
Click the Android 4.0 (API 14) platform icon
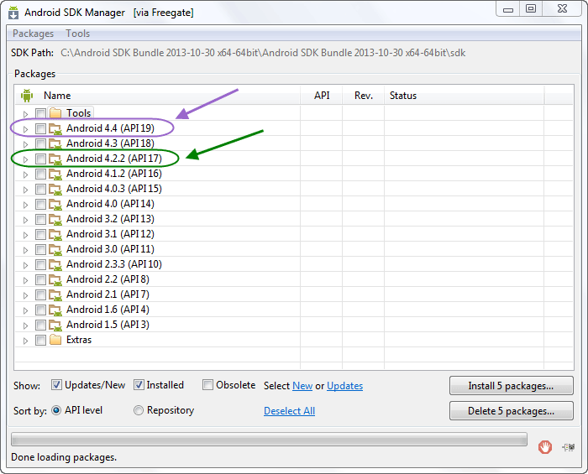55,205
